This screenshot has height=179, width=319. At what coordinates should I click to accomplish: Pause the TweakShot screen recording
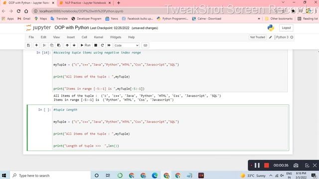[x=257, y=166]
